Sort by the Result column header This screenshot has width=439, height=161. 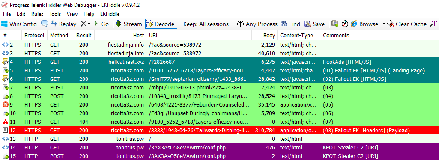pyautogui.click(x=84, y=35)
